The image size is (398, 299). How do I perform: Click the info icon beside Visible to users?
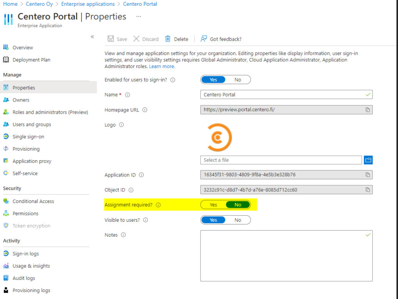tap(145, 220)
